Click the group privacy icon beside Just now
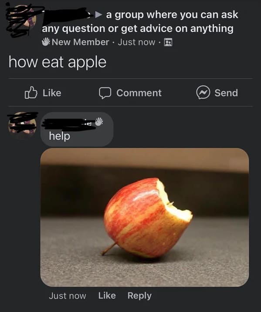261x312 pixels. point(168,43)
